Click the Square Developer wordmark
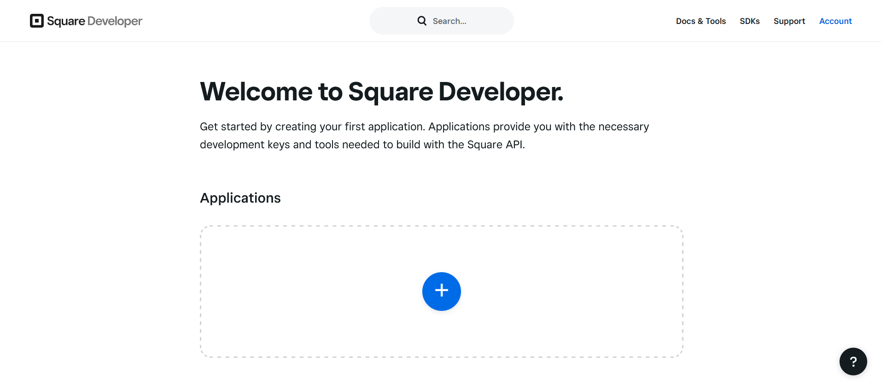Screen dimensions: 881x391 coord(94,21)
